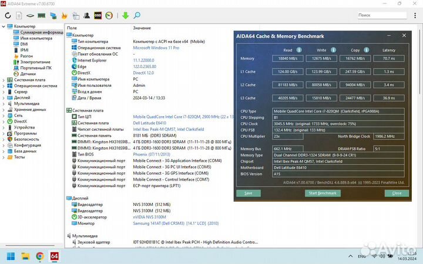The width and height of the screenshot is (423, 264).
Task: Open the three-dot menu beside search box
Action: [415, 15]
